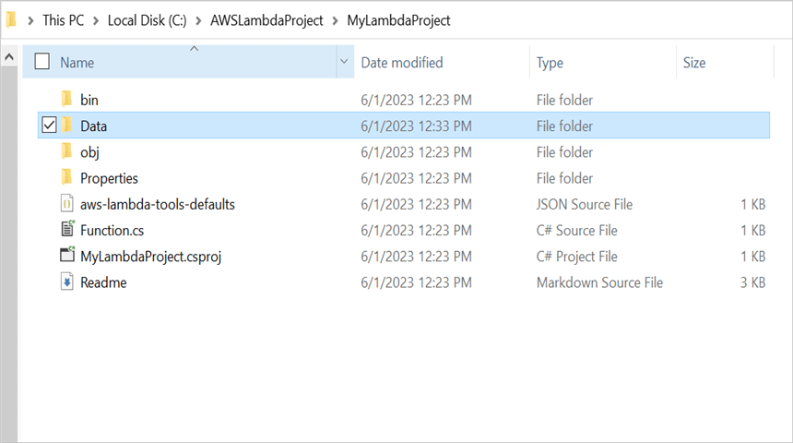The width and height of the screenshot is (793, 443).
Task: Click the Data folder icon
Action: [66, 126]
